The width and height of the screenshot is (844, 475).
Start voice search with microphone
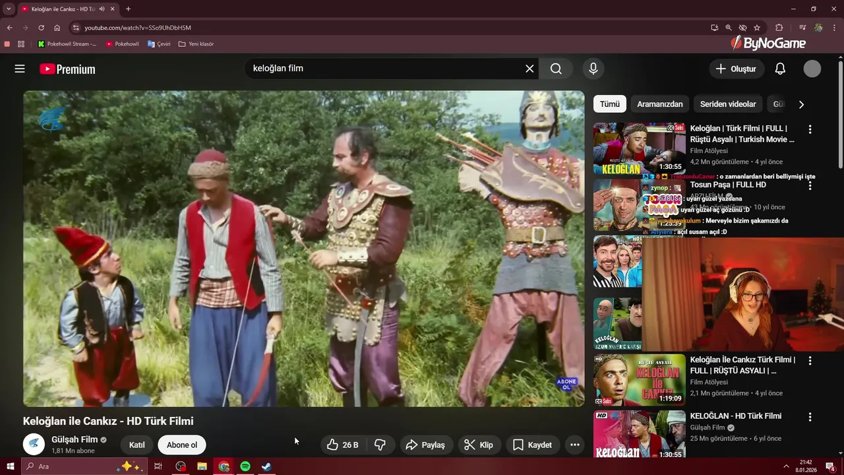click(x=593, y=69)
